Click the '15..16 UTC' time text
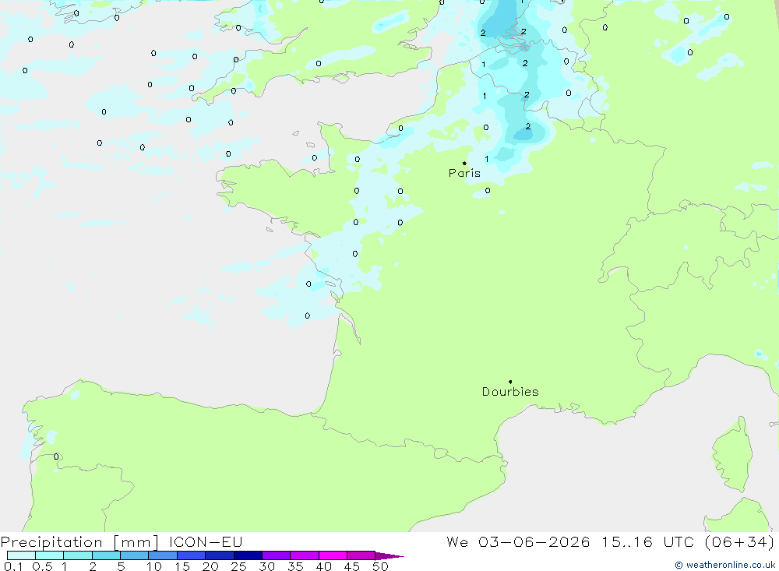Image resolution: width=779 pixels, height=571 pixels. point(647,541)
